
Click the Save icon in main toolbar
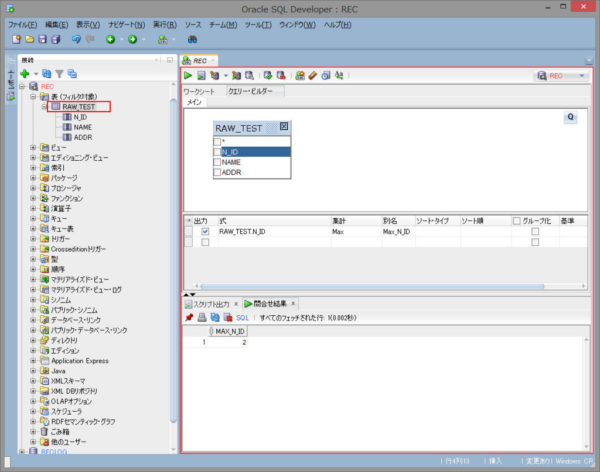pos(42,39)
